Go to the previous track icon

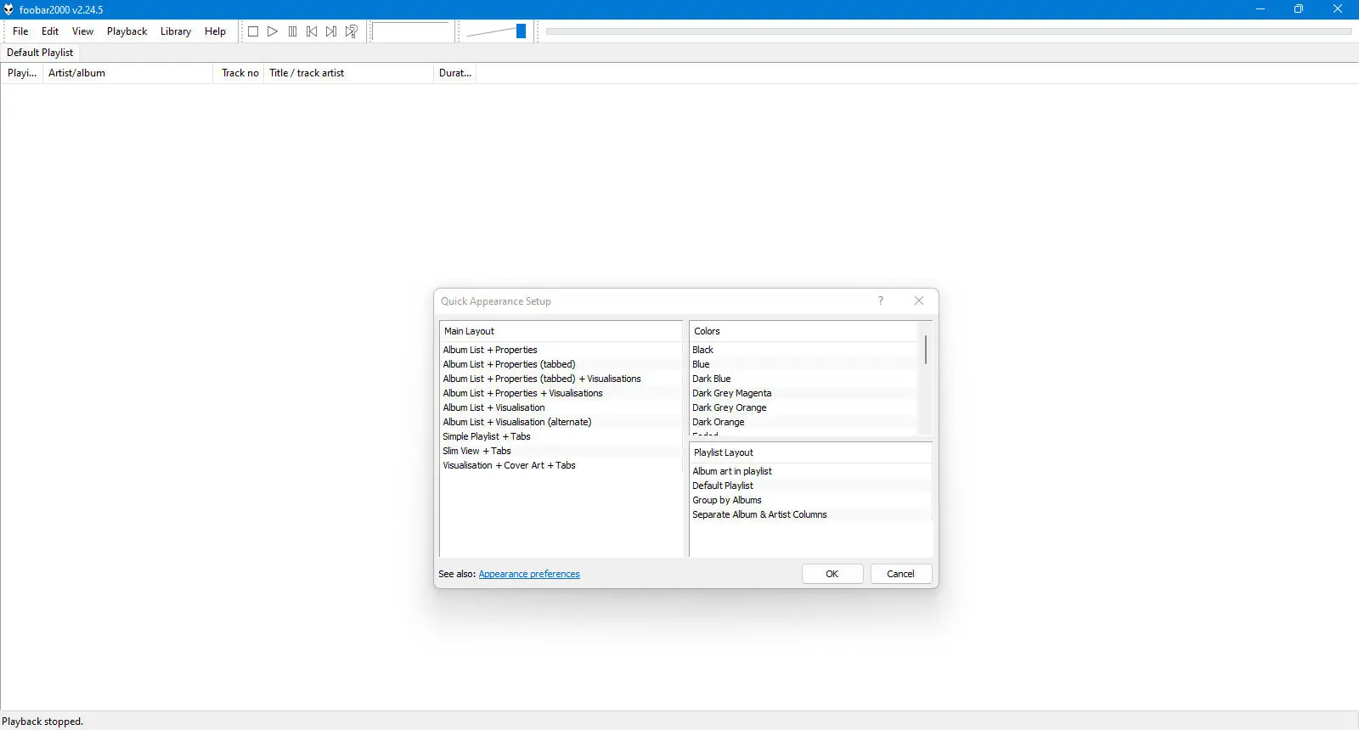(x=312, y=31)
